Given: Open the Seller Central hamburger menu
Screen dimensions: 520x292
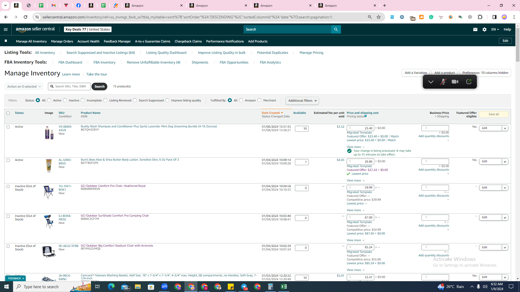Looking at the screenshot, I should coord(6,29).
